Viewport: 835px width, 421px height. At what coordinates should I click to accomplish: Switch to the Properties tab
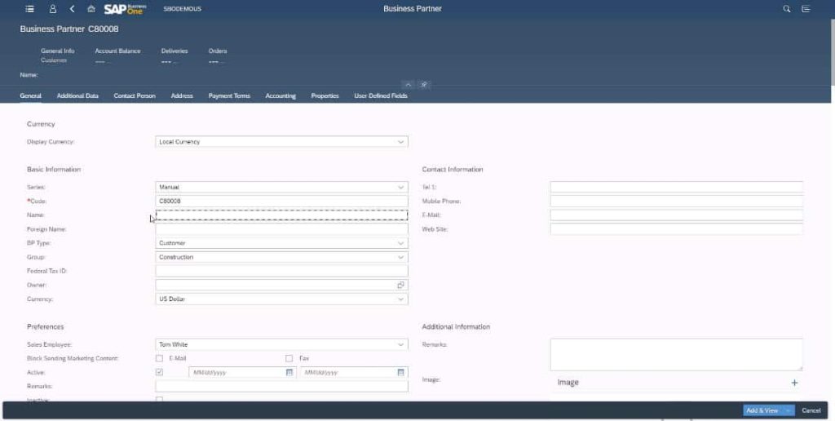pos(325,96)
